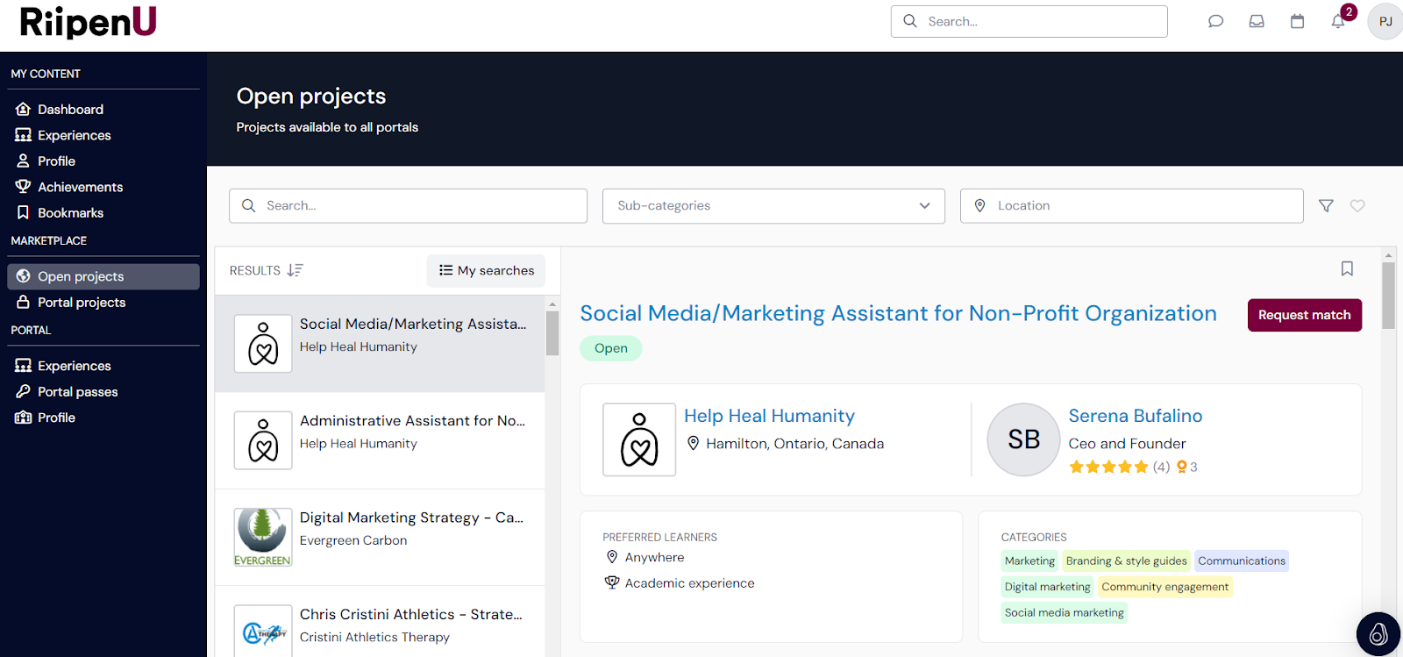This screenshot has width=1403, height=657.
Task: Open the My searches button
Action: tap(486, 270)
